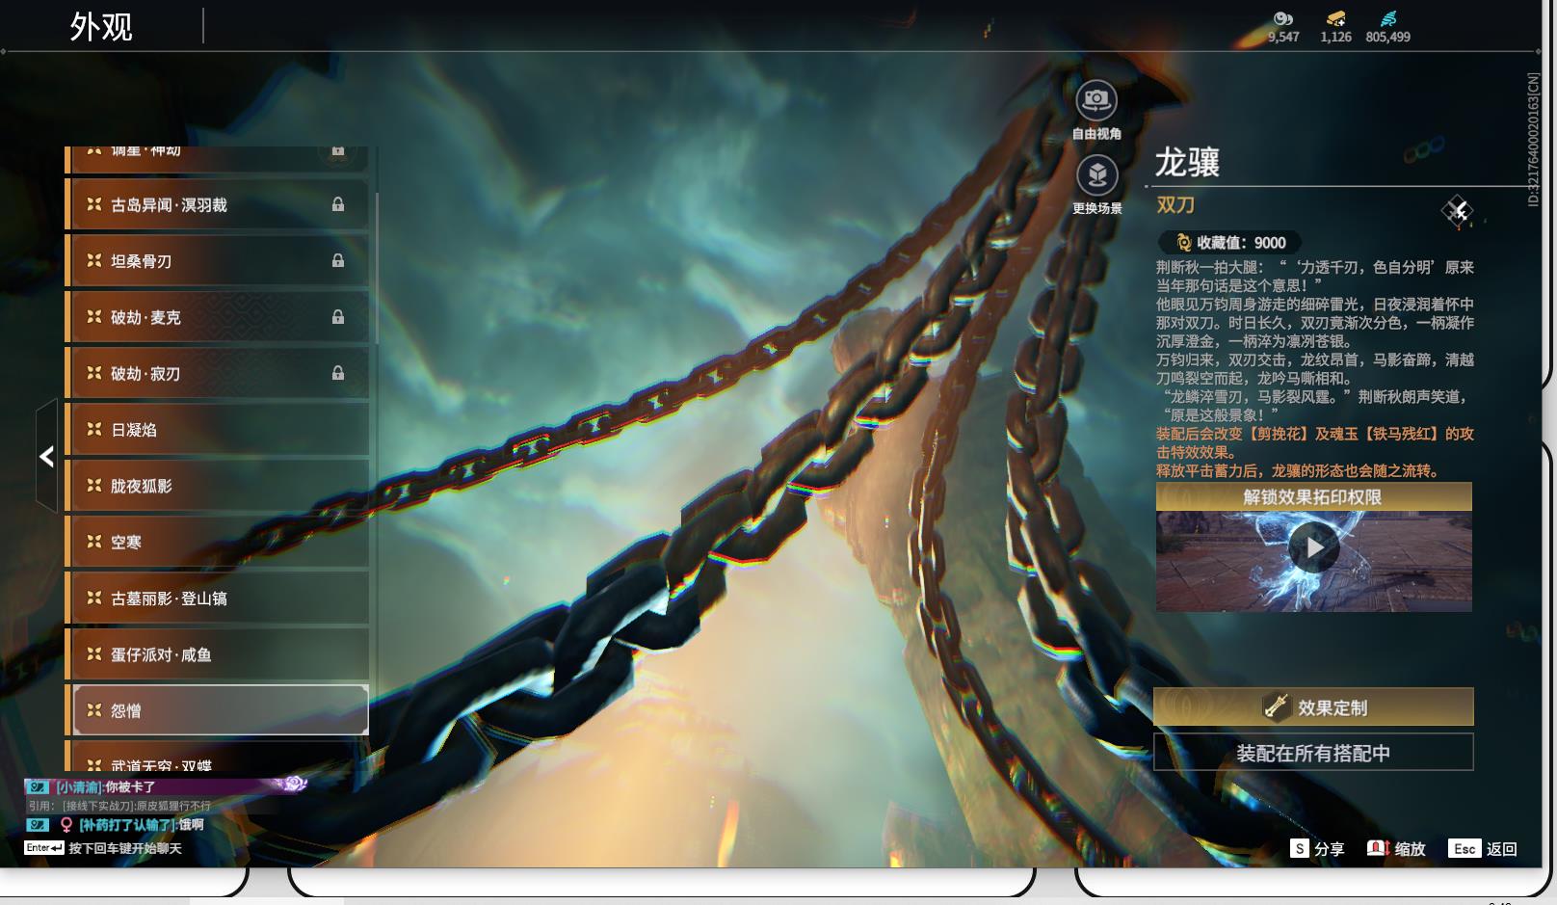Click the gold bar currency icon
The image size is (1557, 905).
tap(1335, 18)
